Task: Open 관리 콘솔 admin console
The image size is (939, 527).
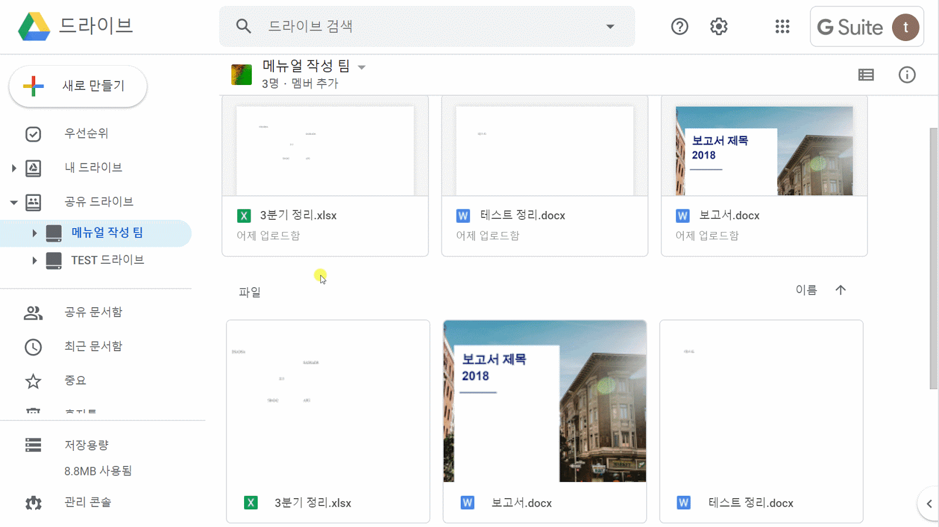Action: (87, 502)
